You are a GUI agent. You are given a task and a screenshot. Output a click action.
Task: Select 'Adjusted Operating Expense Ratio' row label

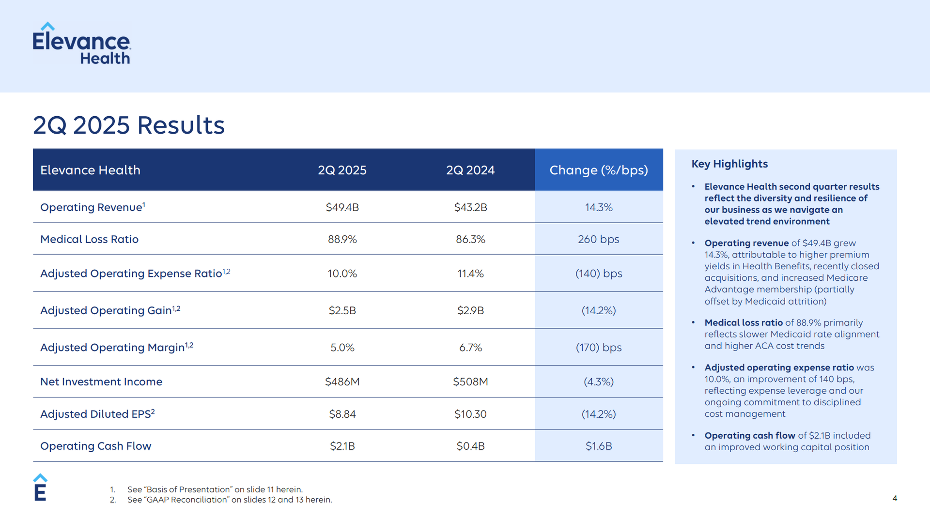135,273
